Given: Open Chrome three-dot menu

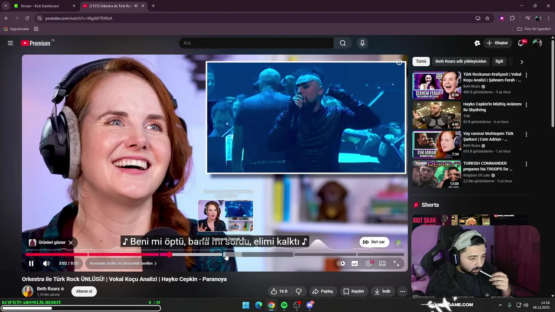Looking at the screenshot, I should tap(549, 18).
